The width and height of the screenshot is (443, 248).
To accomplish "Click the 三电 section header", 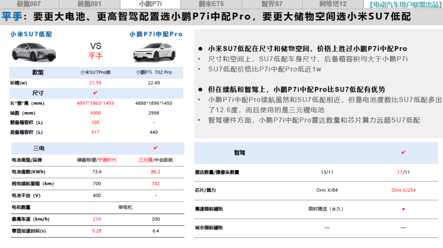I will pyautogui.click(x=39, y=149).
